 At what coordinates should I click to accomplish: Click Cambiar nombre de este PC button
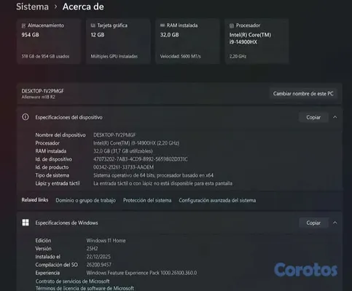tap(303, 94)
